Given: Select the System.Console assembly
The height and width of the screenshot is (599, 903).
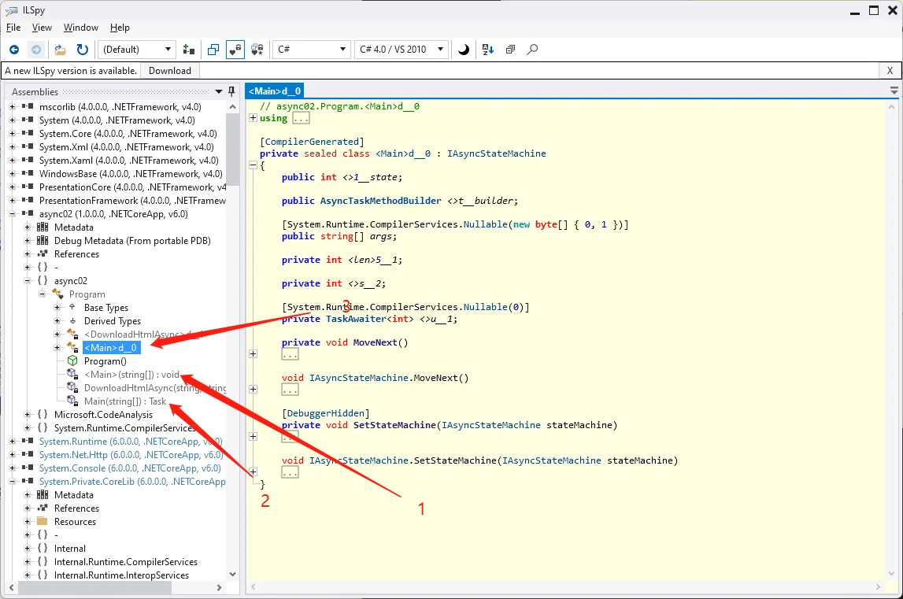Looking at the screenshot, I should (130, 468).
